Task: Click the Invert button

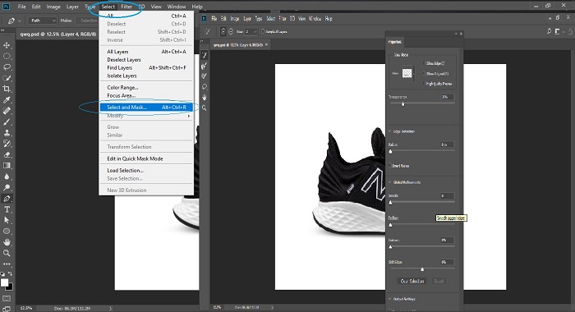Action: click(439, 281)
